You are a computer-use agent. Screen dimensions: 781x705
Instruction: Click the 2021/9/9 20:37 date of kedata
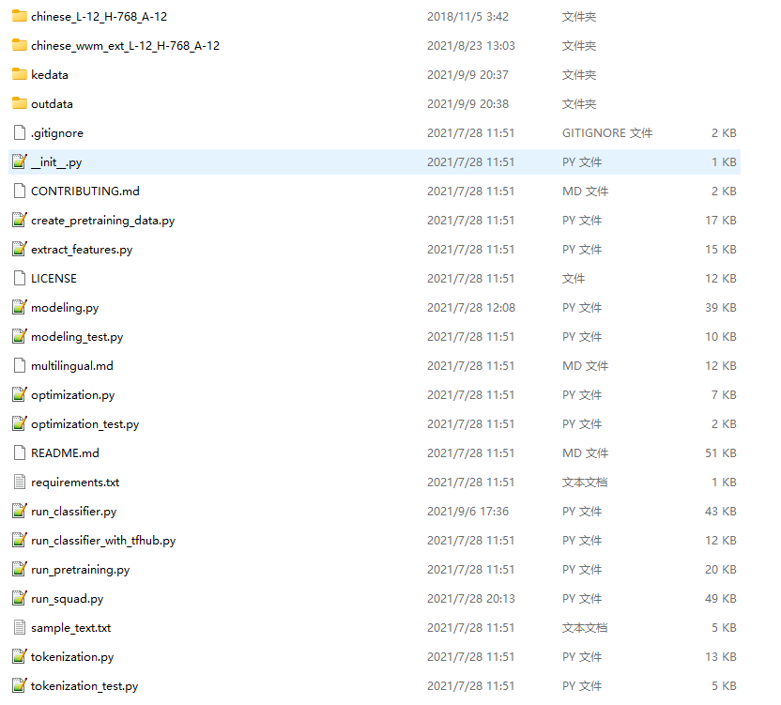pyautogui.click(x=467, y=75)
